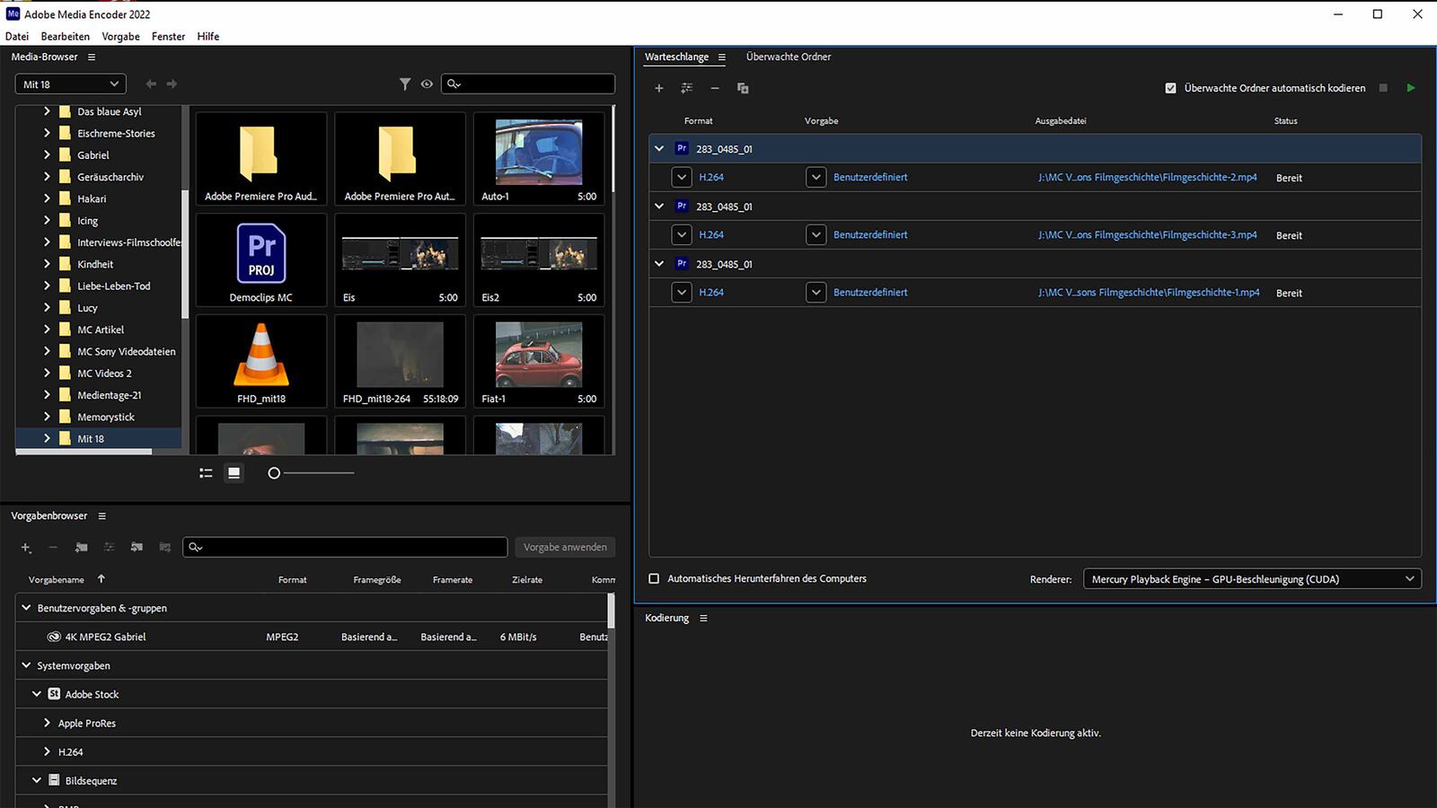The height and width of the screenshot is (808, 1437).
Task: Start the encoding queue with the green play icon
Action: (x=1410, y=88)
